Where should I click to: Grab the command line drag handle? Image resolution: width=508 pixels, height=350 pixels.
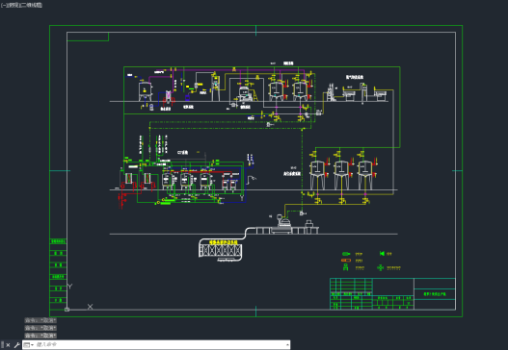(x=2, y=345)
